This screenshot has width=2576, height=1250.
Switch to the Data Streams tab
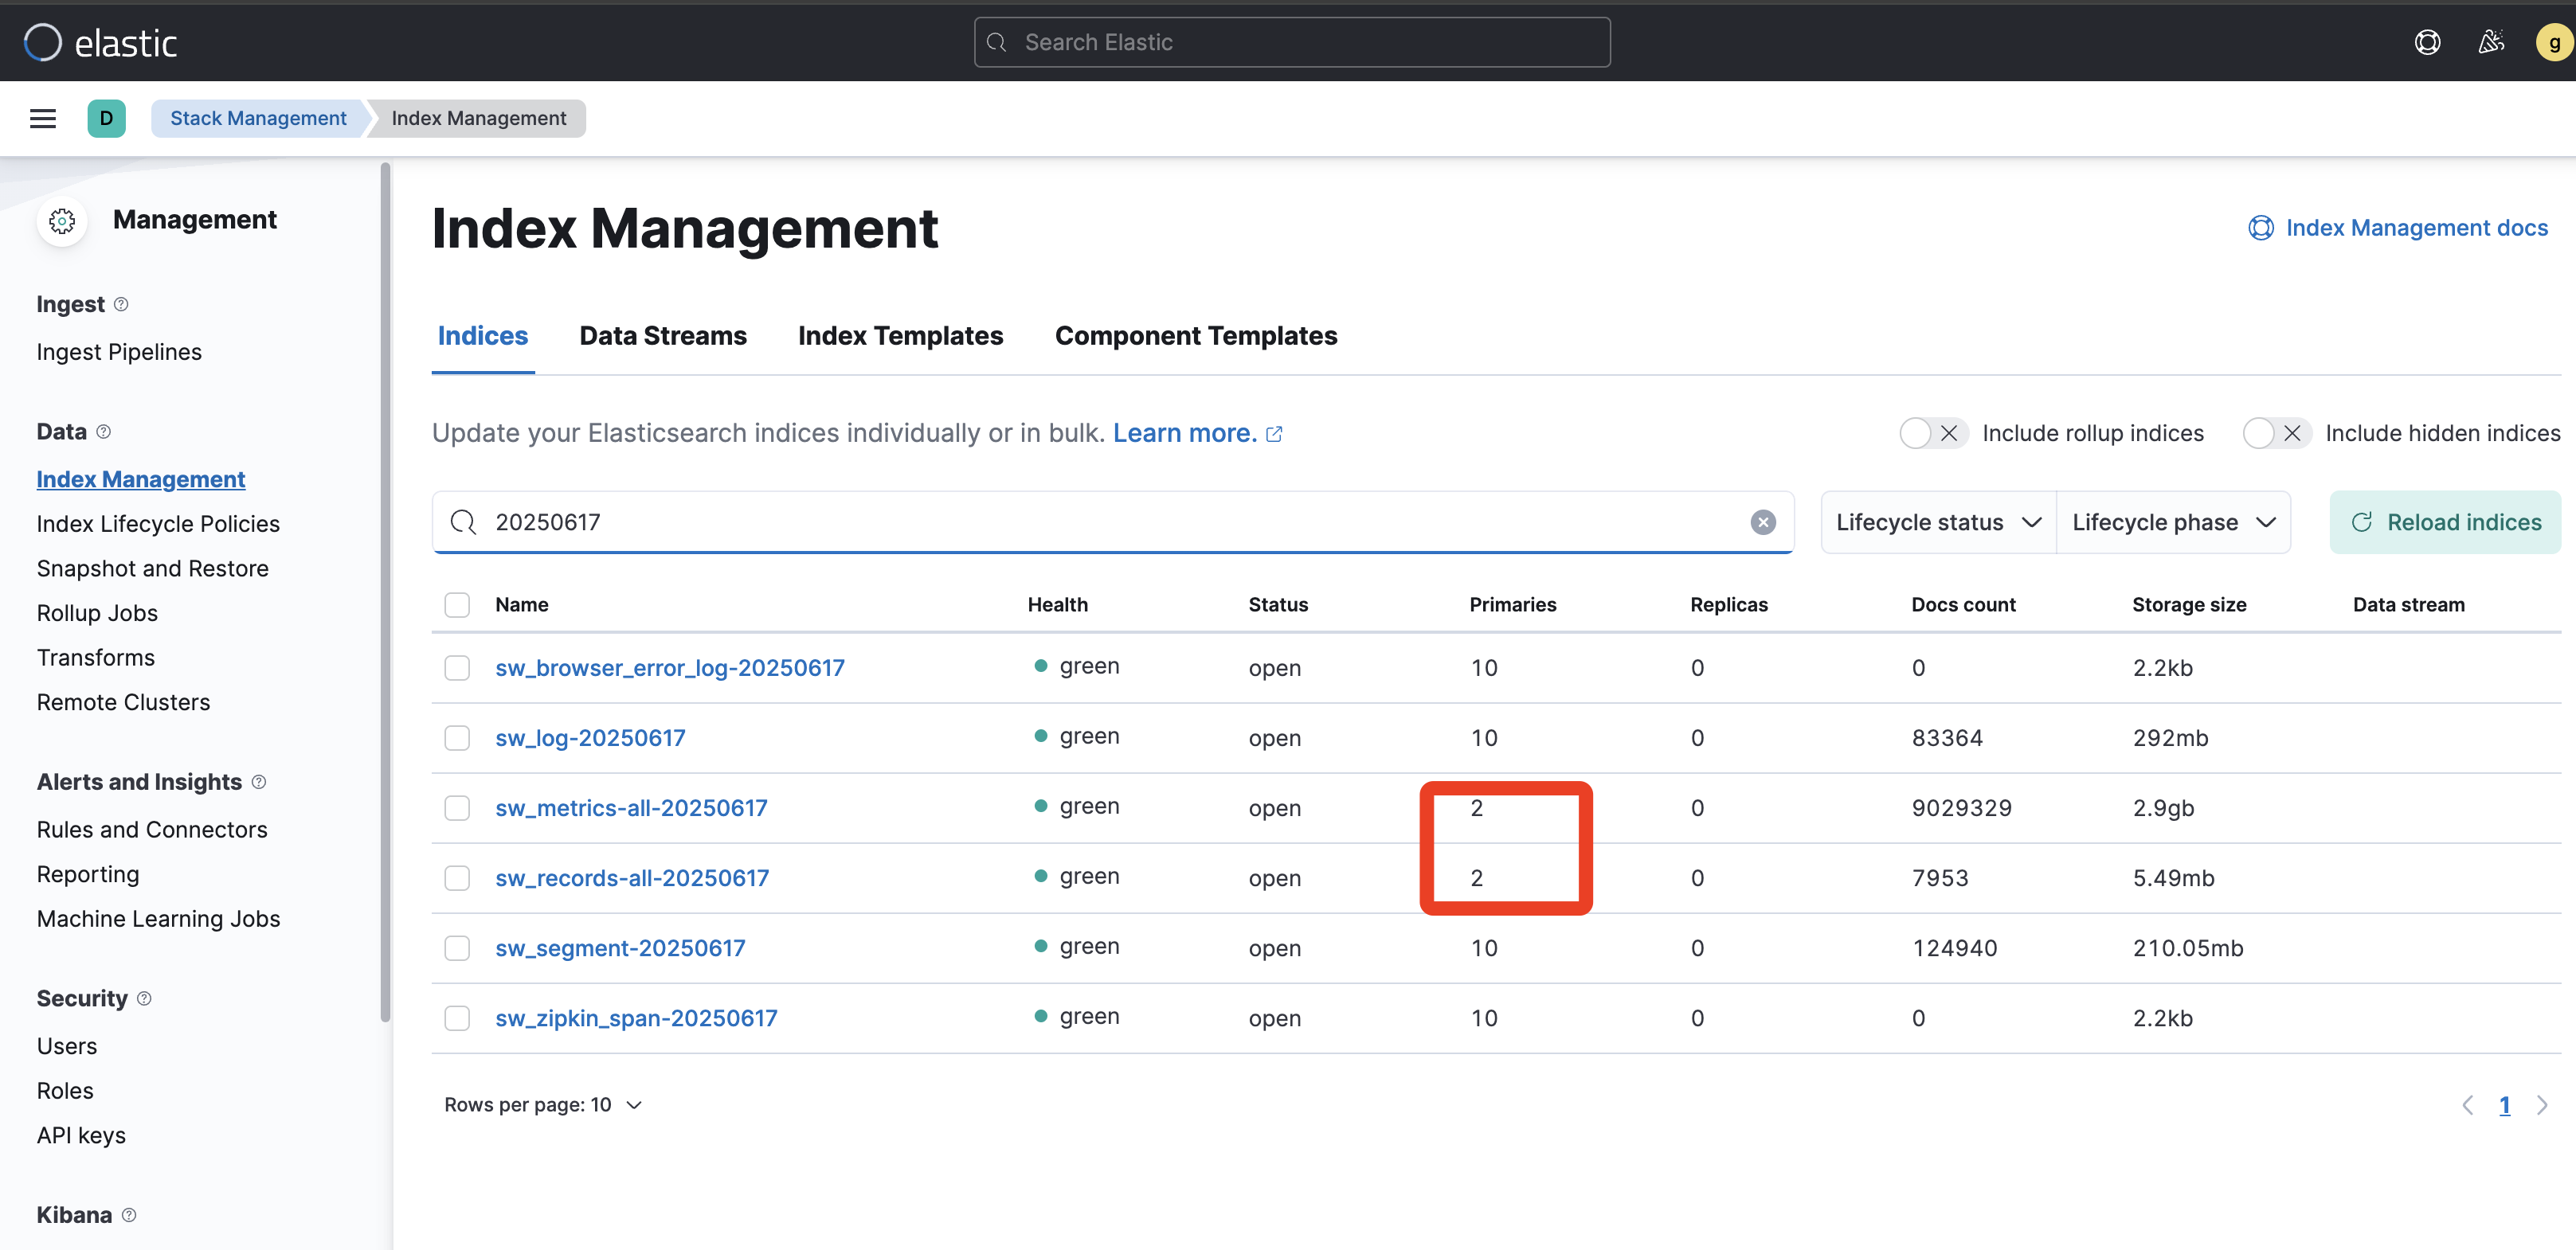[x=663, y=336]
